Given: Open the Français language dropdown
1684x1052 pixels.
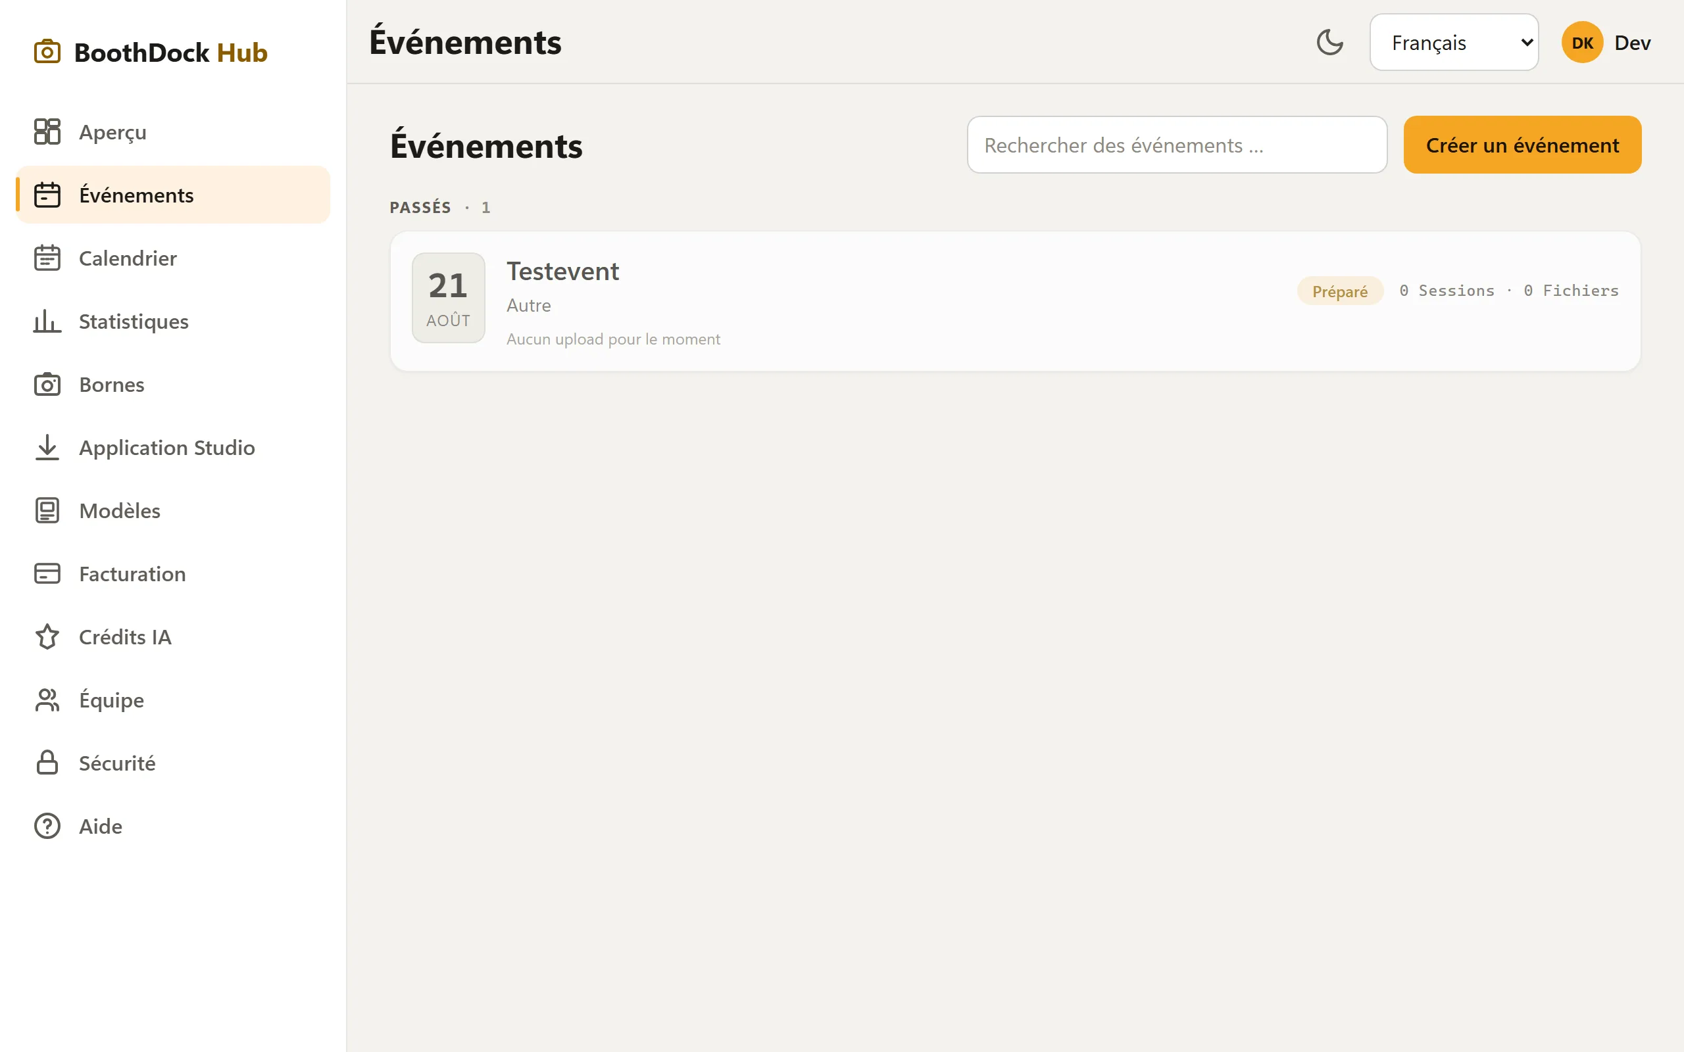Looking at the screenshot, I should (1454, 43).
